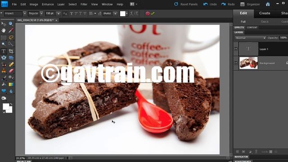
Task: Select the Sponge tool
Action: point(4,98)
